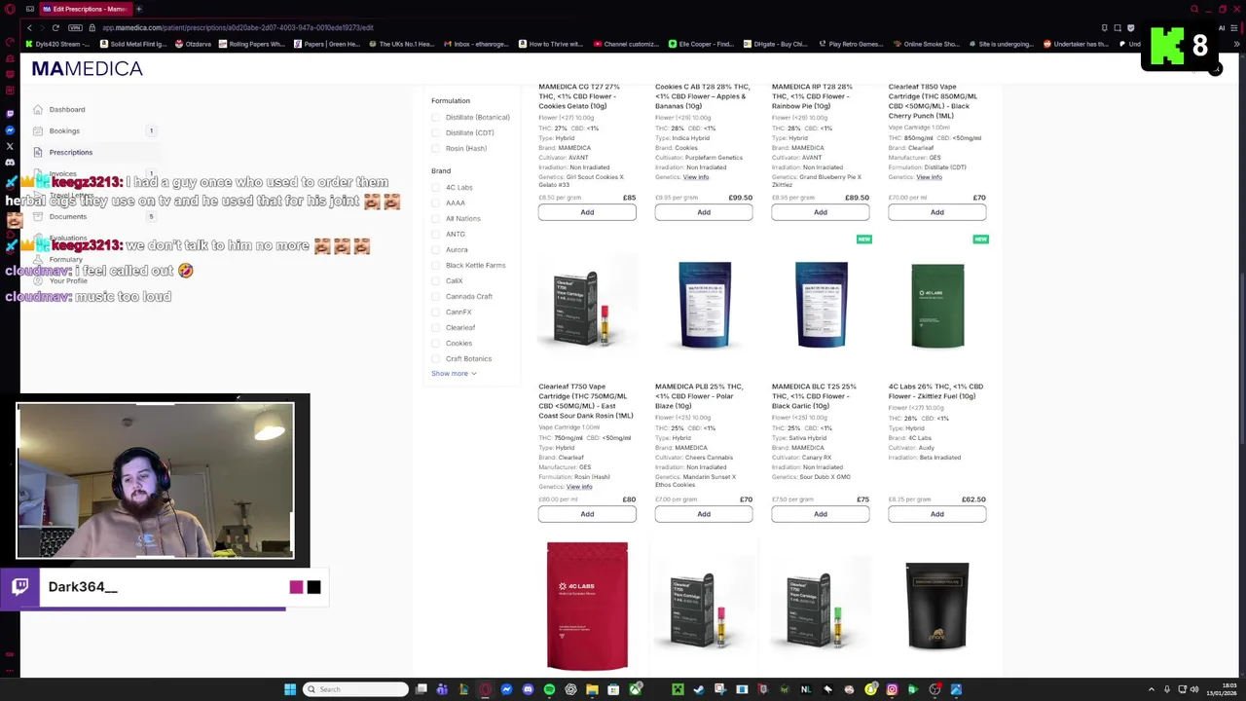Open the Play Retro Games bookmark
1246x701 pixels.
pyautogui.click(x=850, y=44)
